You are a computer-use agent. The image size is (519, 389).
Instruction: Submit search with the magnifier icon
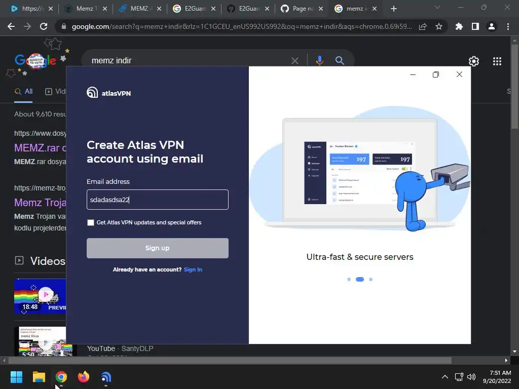tap(340, 61)
